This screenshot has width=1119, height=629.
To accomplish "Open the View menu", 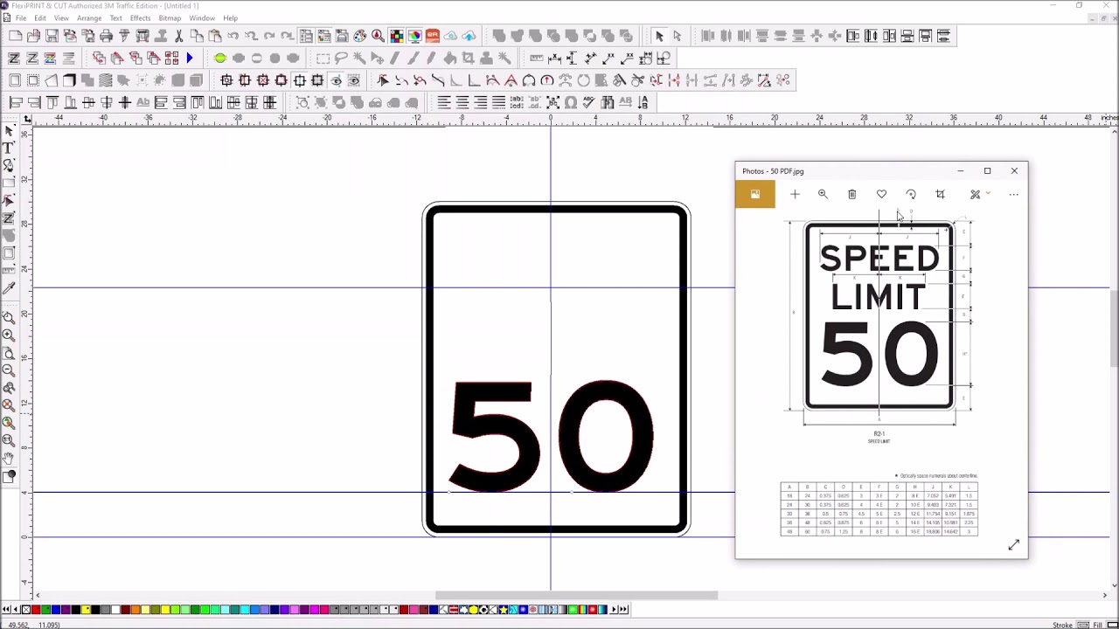I will point(61,17).
